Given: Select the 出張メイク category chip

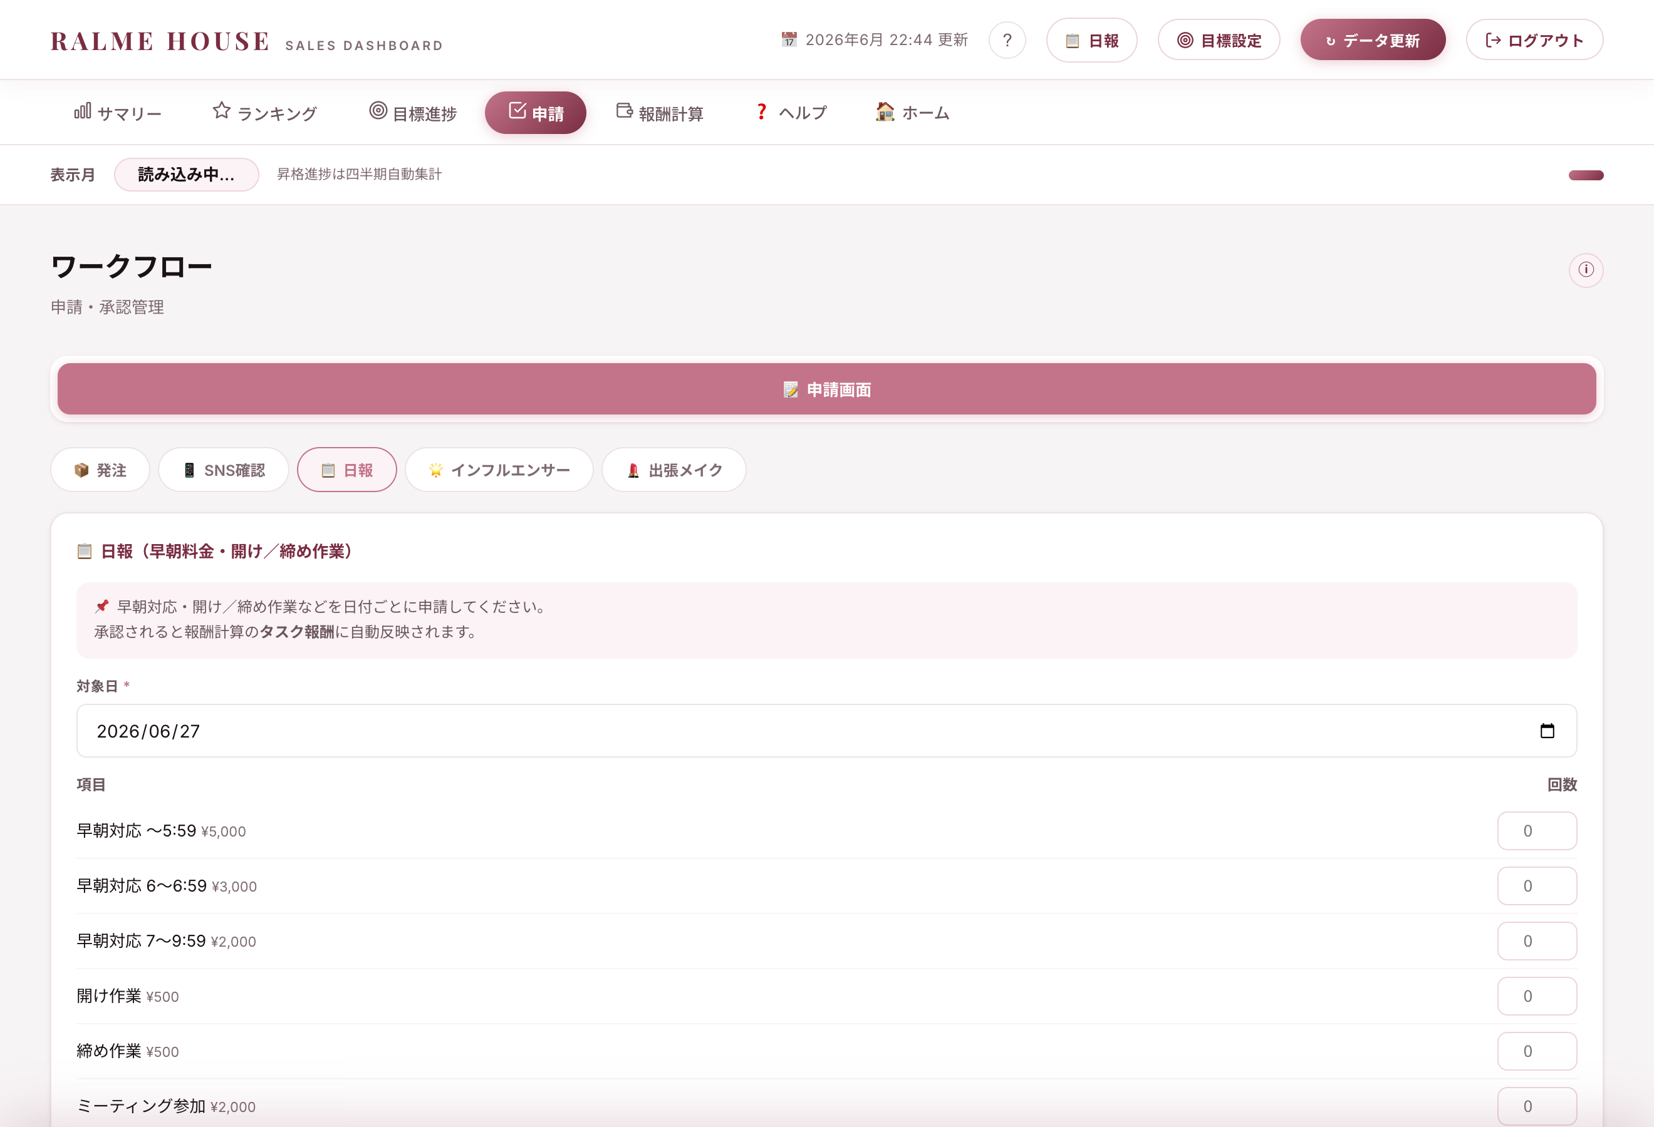Looking at the screenshot, I should coord(674,470).
